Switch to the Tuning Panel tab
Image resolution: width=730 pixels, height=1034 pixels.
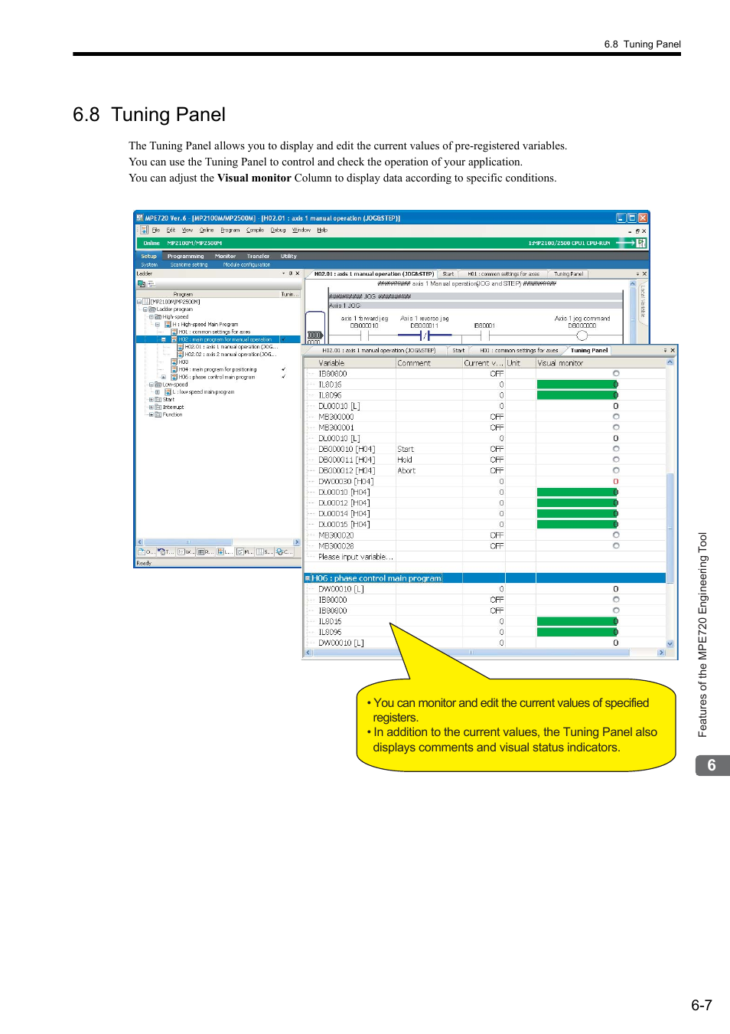pos(589,351)
